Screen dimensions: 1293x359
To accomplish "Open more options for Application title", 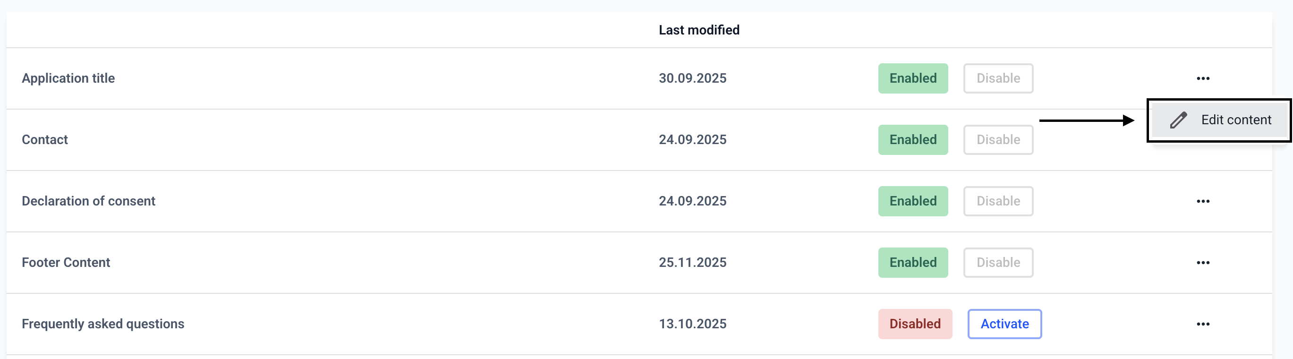I will click(1203, 78).
